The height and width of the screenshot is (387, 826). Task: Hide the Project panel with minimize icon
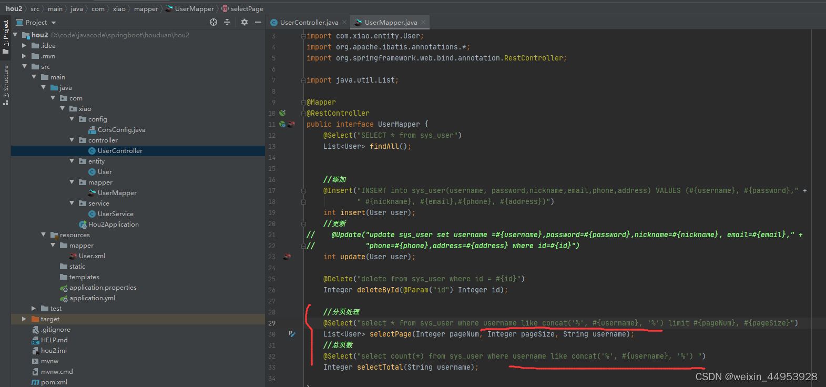[x=258, y=22]
